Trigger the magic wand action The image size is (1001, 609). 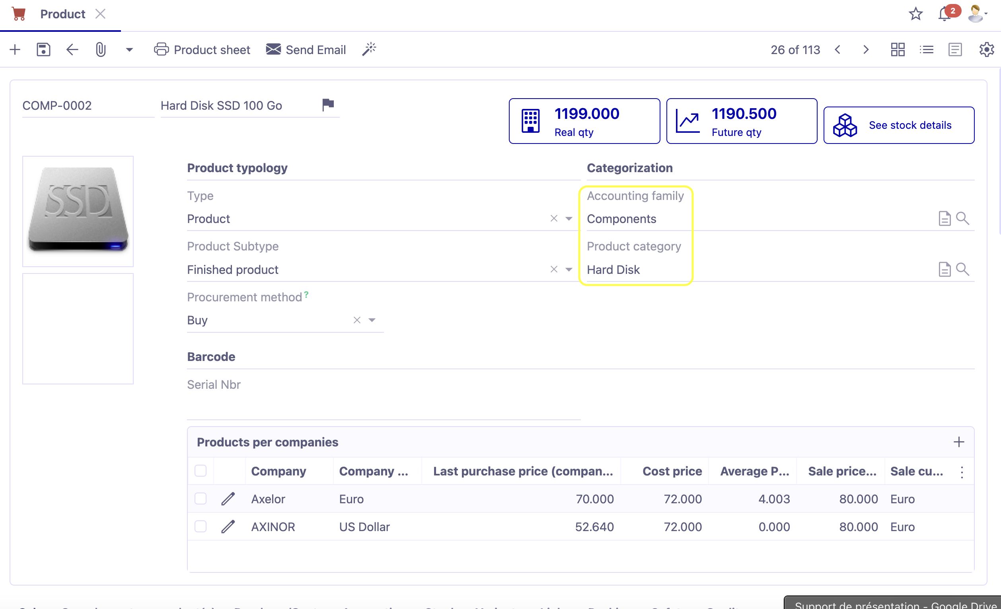[369, 49]
